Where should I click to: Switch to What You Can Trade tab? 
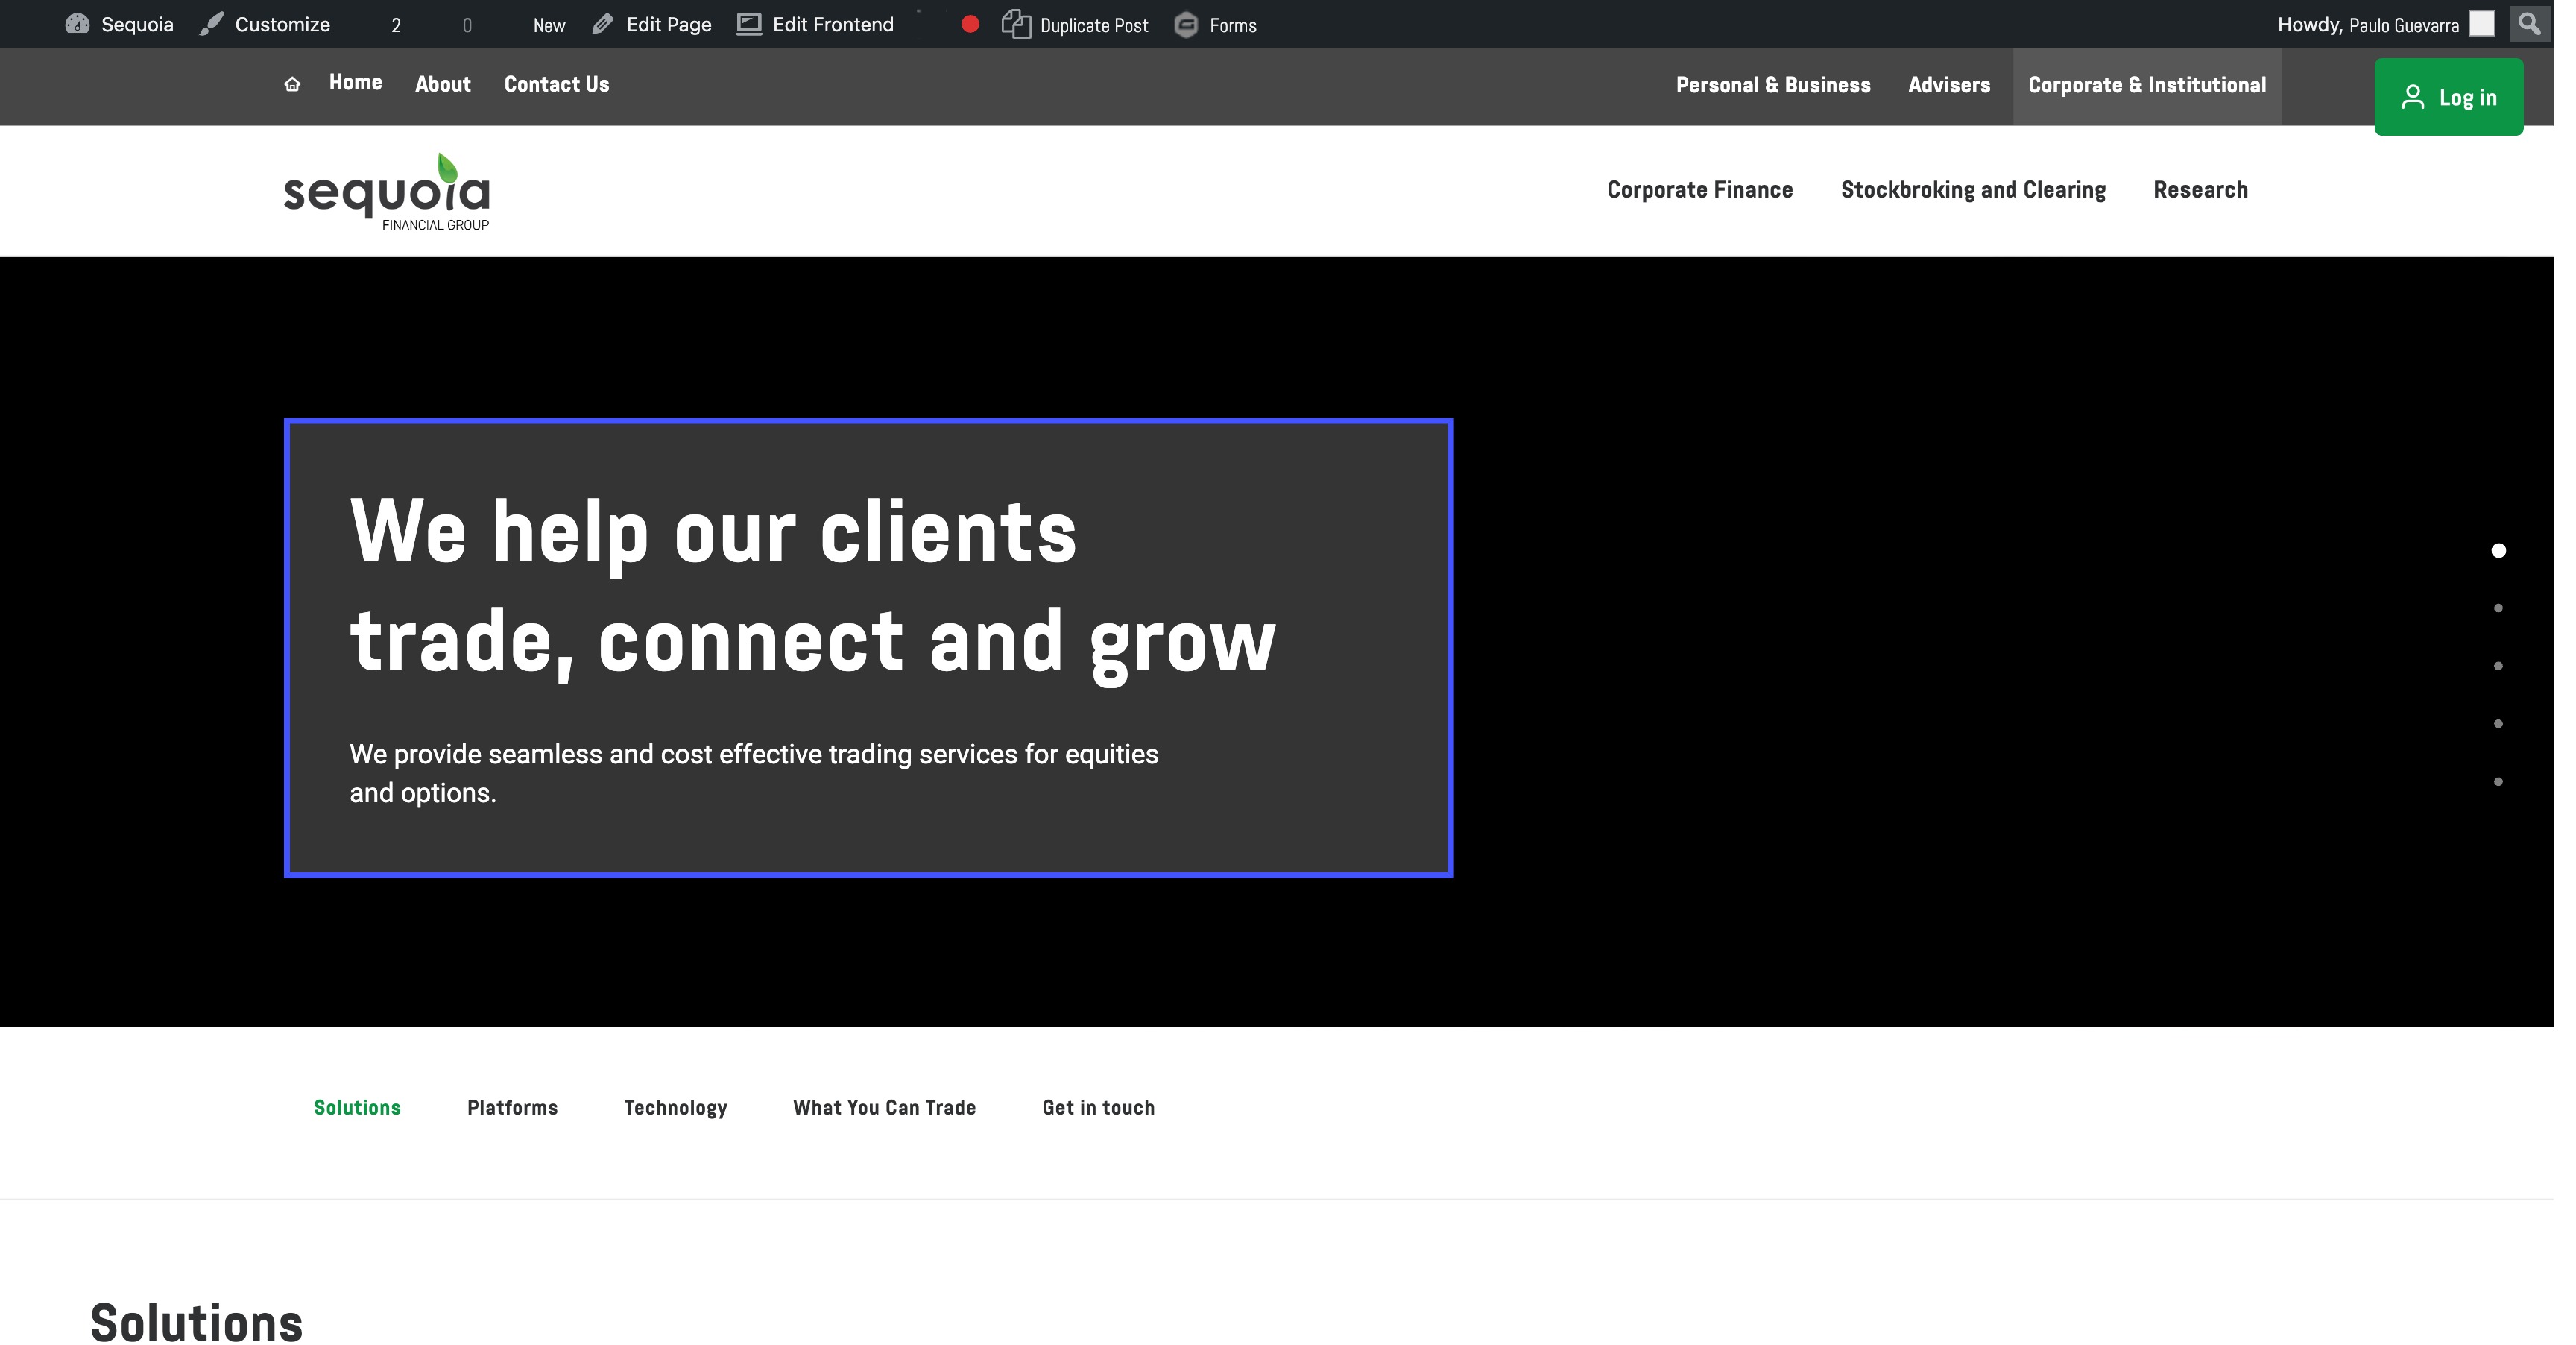pos(884,1107)
